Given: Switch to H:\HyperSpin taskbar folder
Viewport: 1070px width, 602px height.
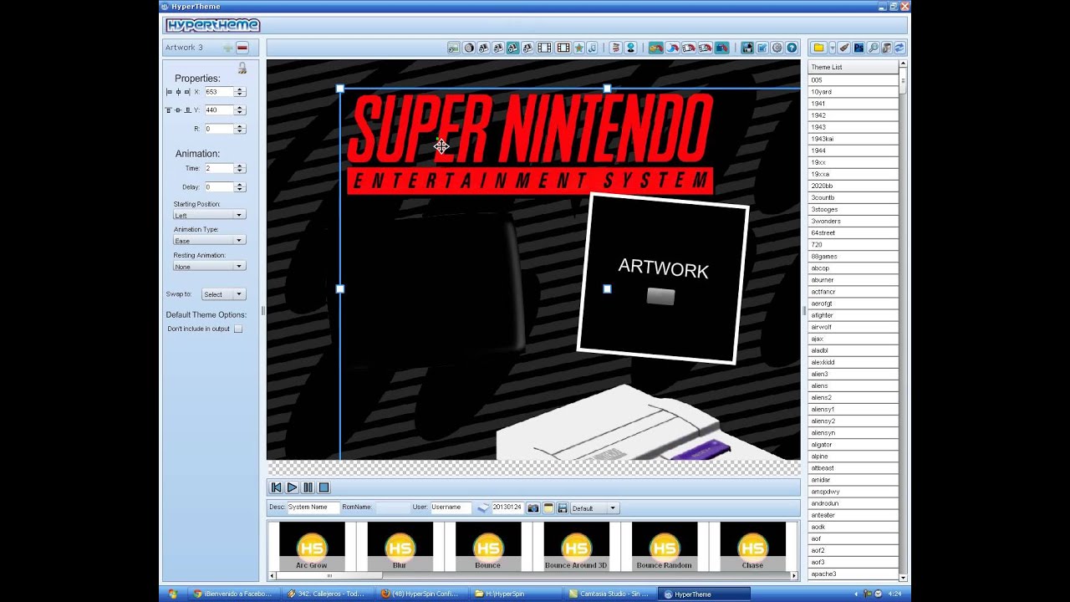Looking at the screenshot, I should [x=515, y=594].
